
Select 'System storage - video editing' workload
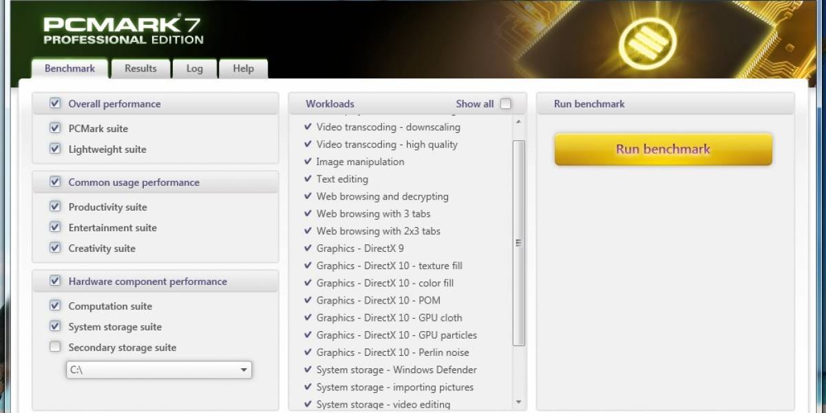383,404
